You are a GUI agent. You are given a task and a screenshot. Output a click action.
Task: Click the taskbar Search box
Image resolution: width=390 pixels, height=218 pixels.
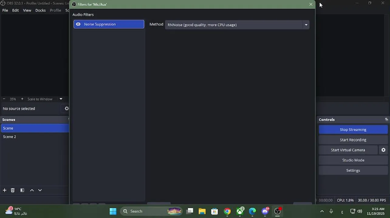coord(151,211)
